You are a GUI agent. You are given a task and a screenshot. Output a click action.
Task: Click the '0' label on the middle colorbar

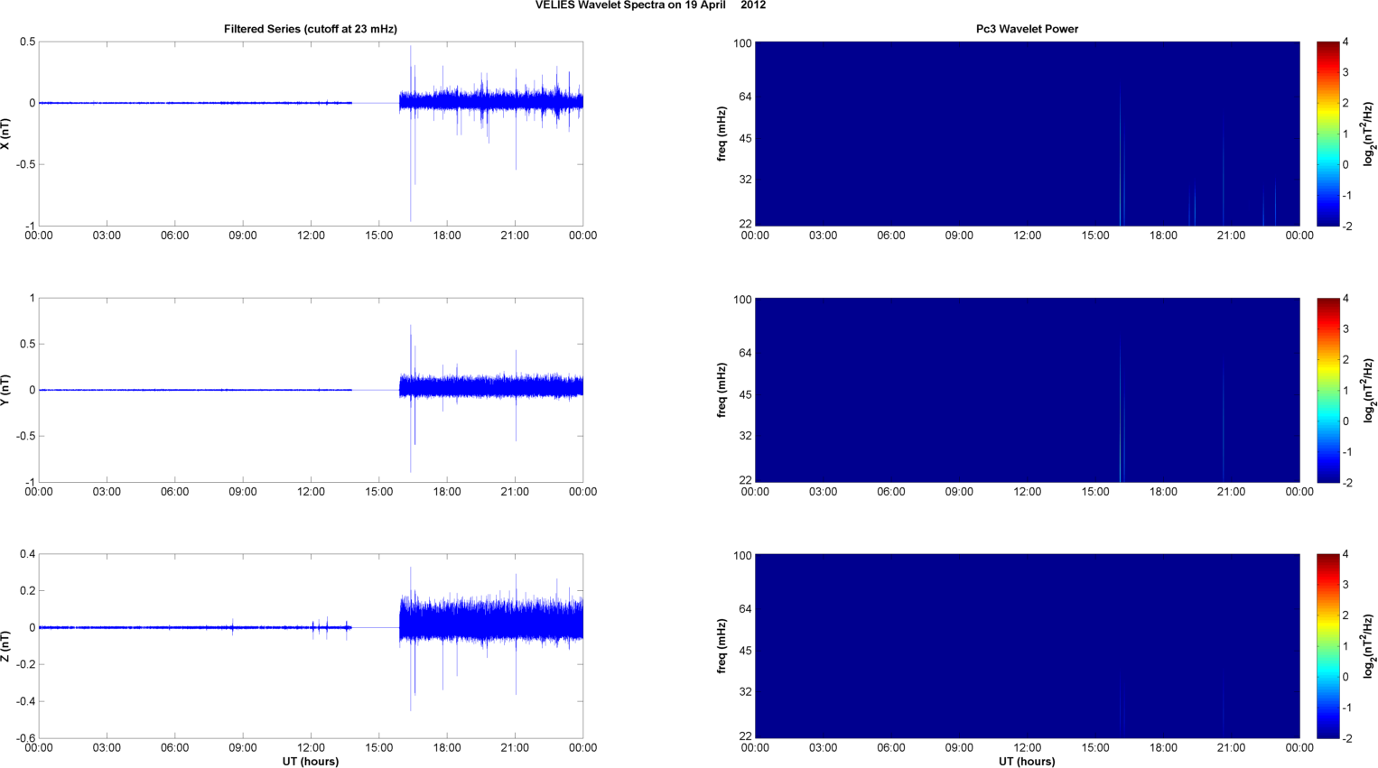tap(1345, 421)
